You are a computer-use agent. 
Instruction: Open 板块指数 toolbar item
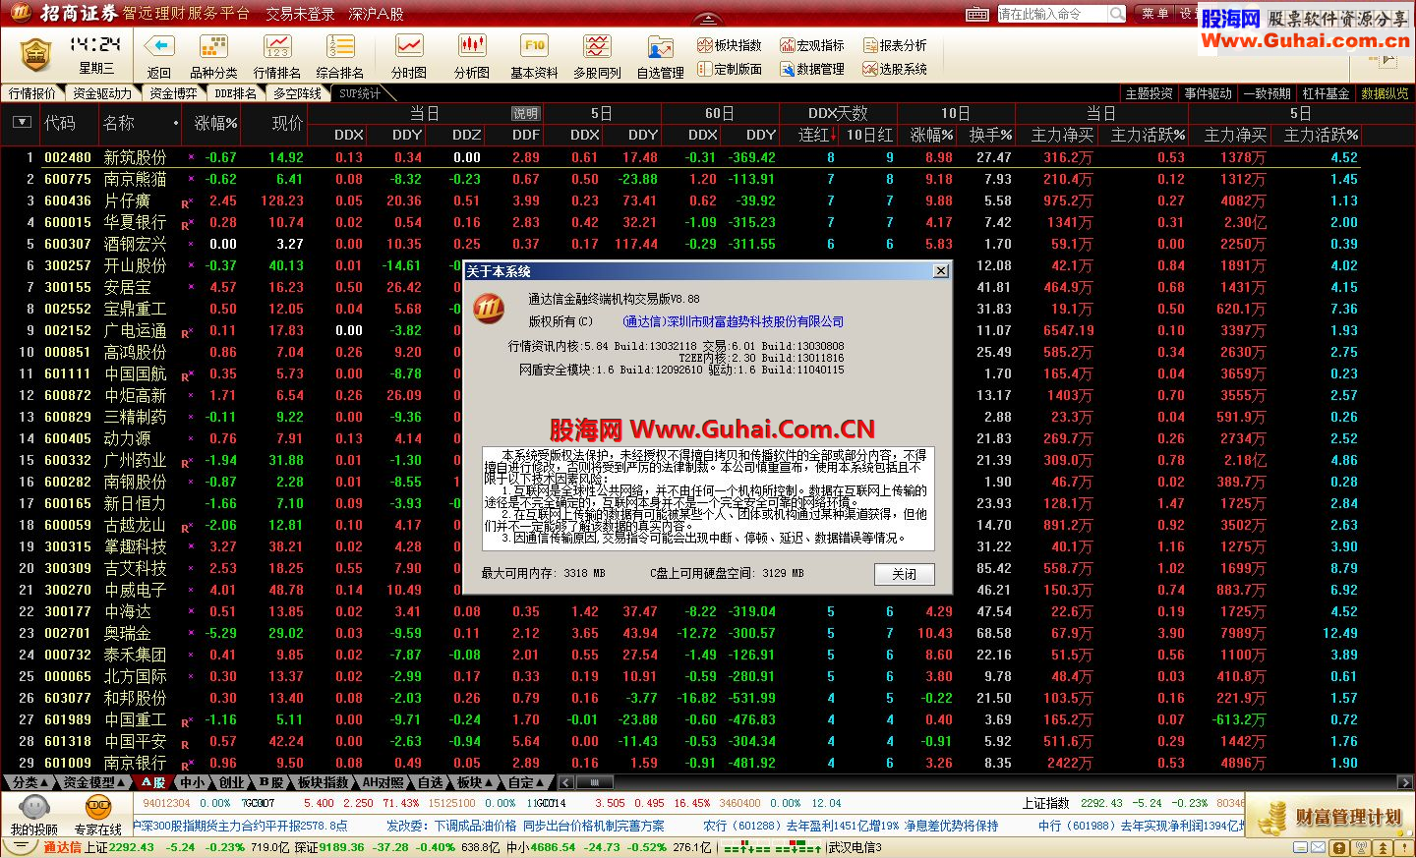pos(730,45)
